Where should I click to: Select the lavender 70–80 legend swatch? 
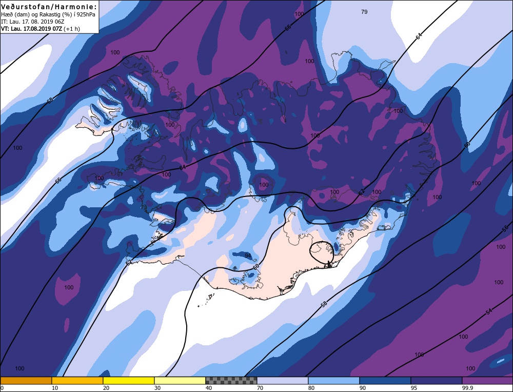282,380
